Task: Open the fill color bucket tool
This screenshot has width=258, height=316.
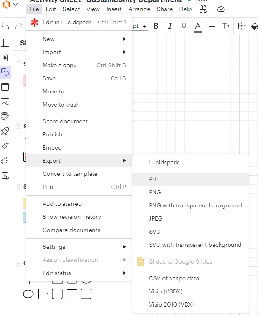Action: coord(255,26)
